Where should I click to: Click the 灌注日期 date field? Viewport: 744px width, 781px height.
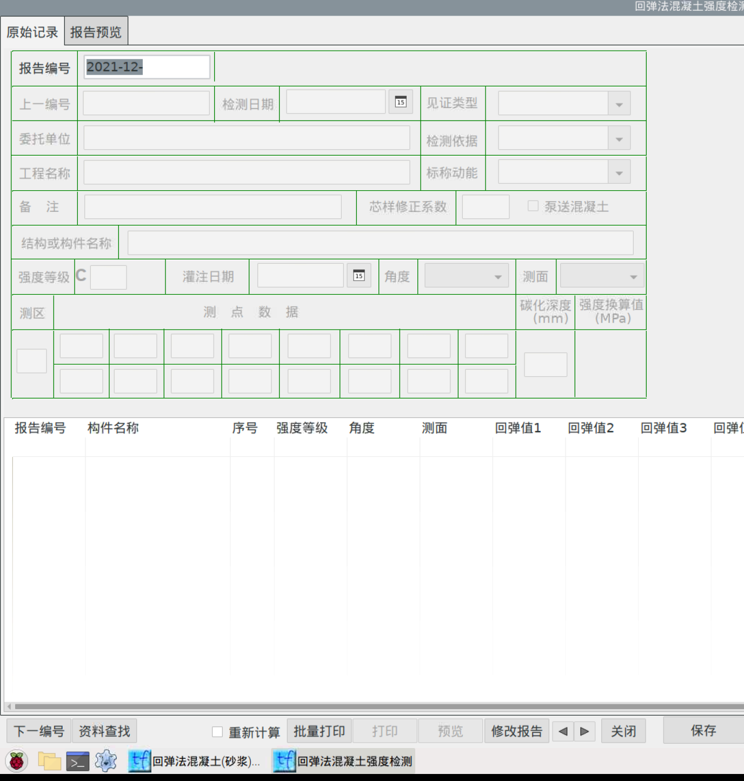301,275
